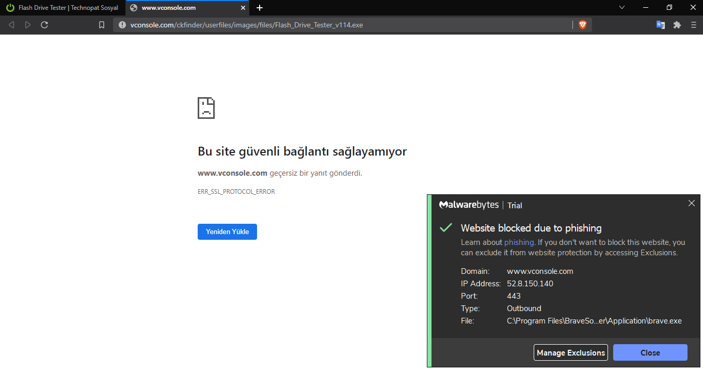
Task: Click the Port value 443
Action: [514, 296]
